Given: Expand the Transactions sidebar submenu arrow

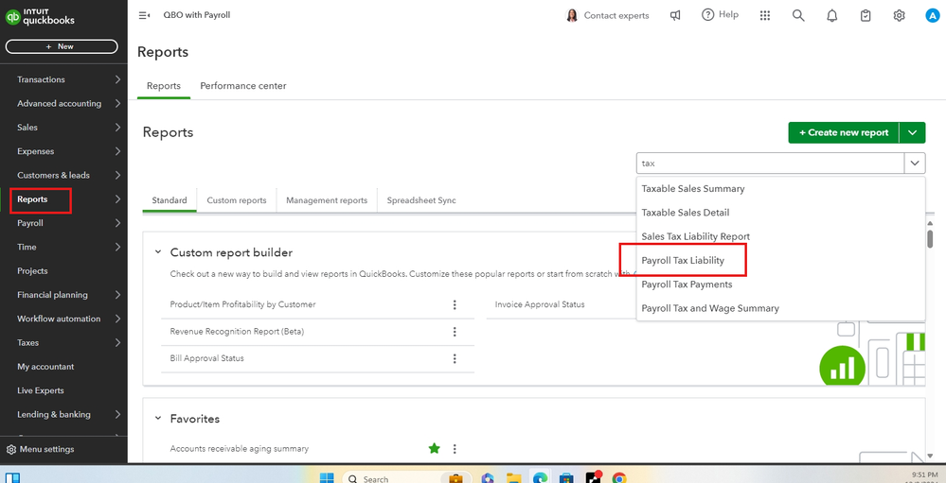Looking at the screenshot, I should click(x=117, y=79).
